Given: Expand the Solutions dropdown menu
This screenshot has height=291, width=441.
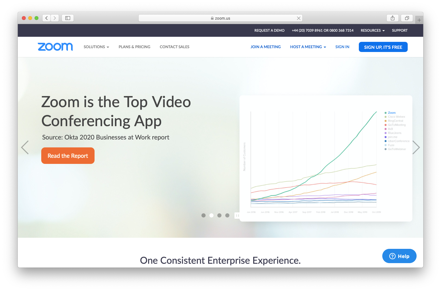Looking at the screenshot, I should [x=96, y=47].
